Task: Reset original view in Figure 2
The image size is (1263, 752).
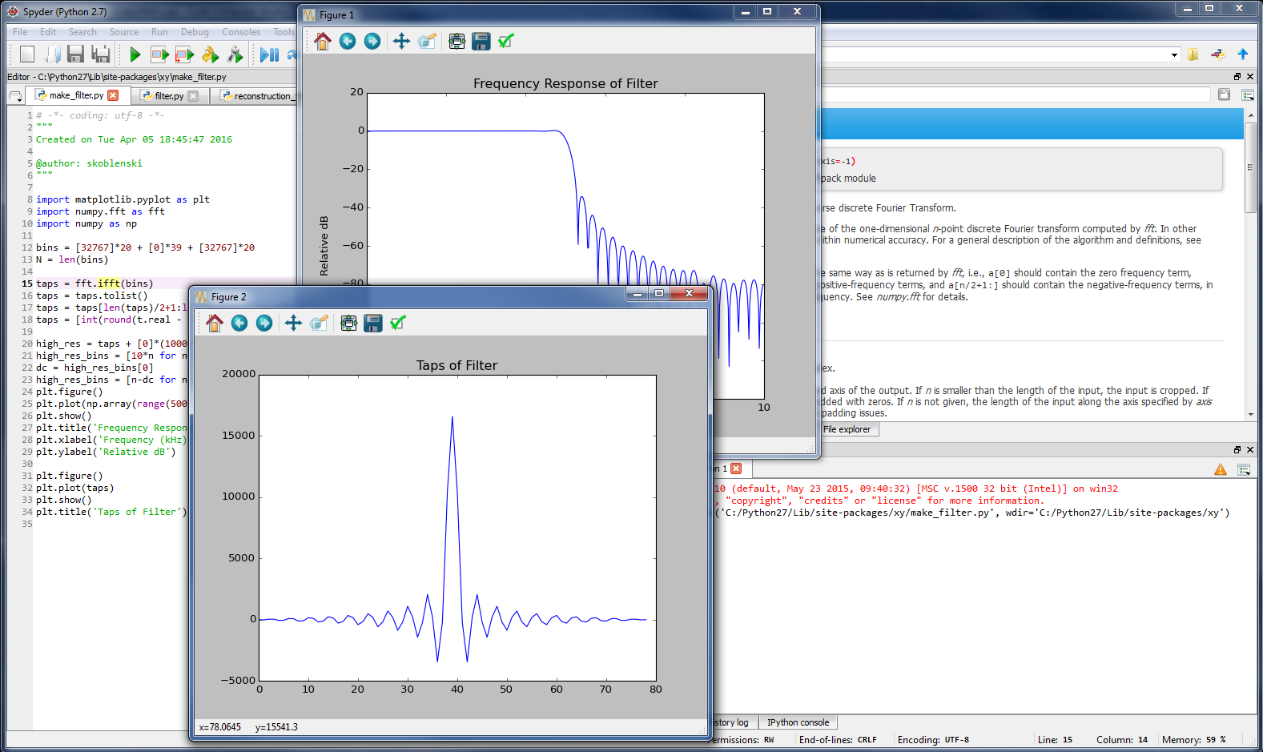Action: tap(214, 323)
